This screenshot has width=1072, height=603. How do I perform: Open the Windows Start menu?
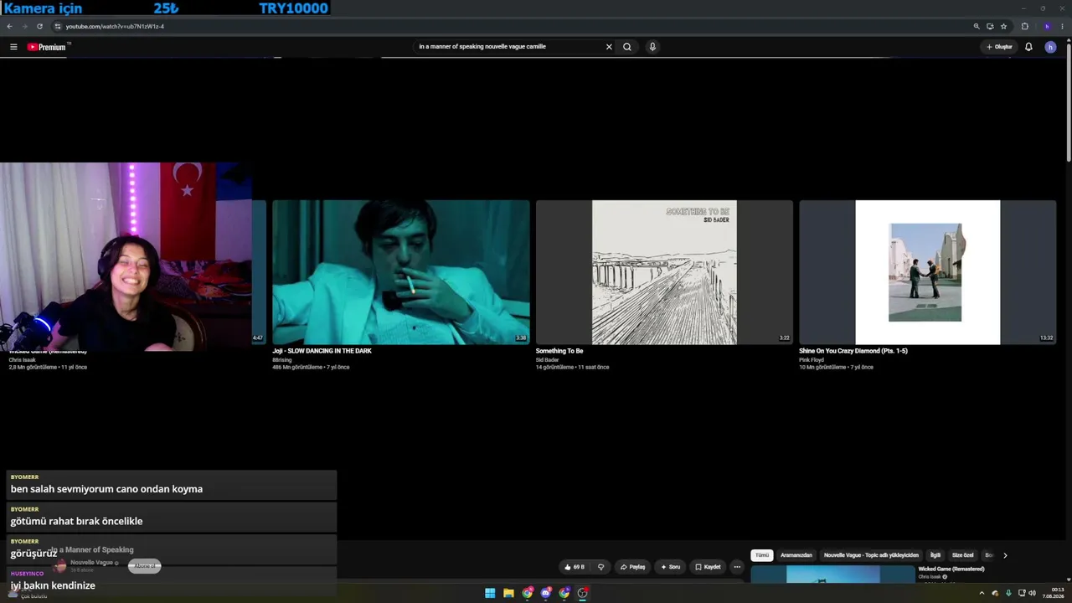click(490, 593)
